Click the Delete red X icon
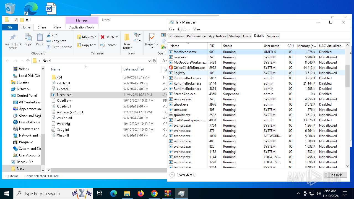This screenshot has width=354, height=199. (x=103, y=37)
